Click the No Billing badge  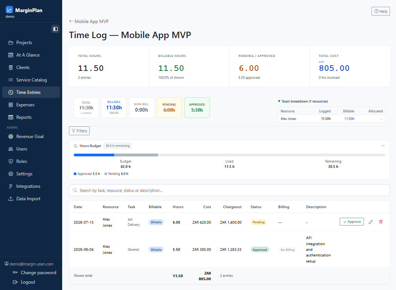(287, 250)
